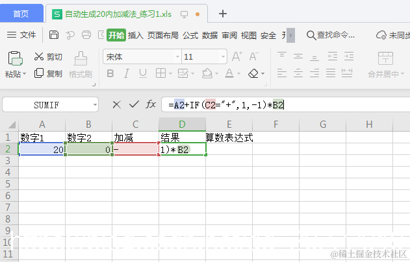Click the Merge and Center icon
This screenshot has height=262, width=410.
[x=385, y=58]
